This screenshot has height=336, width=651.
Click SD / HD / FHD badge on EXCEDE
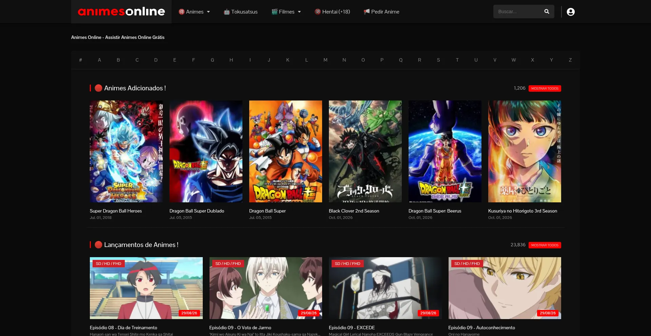(x=348, y=264)
